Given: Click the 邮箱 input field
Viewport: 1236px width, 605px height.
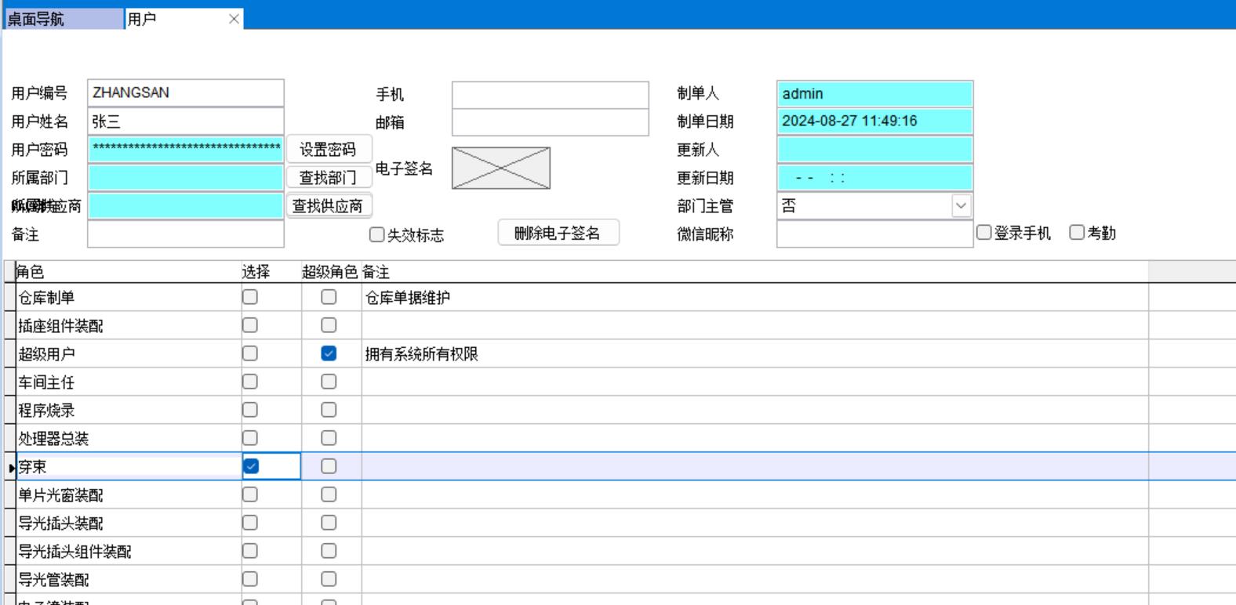Looking at the screenshot, I should [550, 123].
